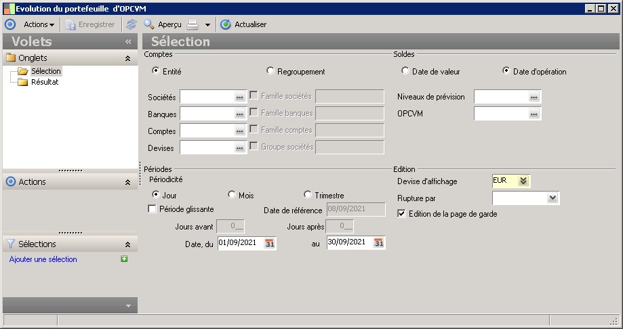Click the Ajouter une sélection link
623x329 pixels.
coord(43,259)
